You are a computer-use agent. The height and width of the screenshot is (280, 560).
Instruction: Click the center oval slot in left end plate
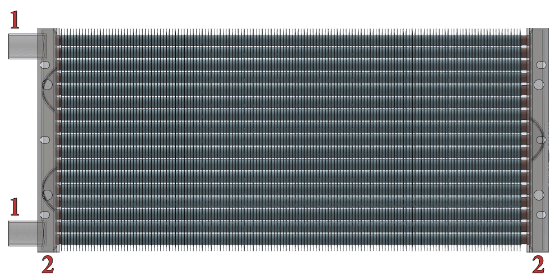pos(45,139)
